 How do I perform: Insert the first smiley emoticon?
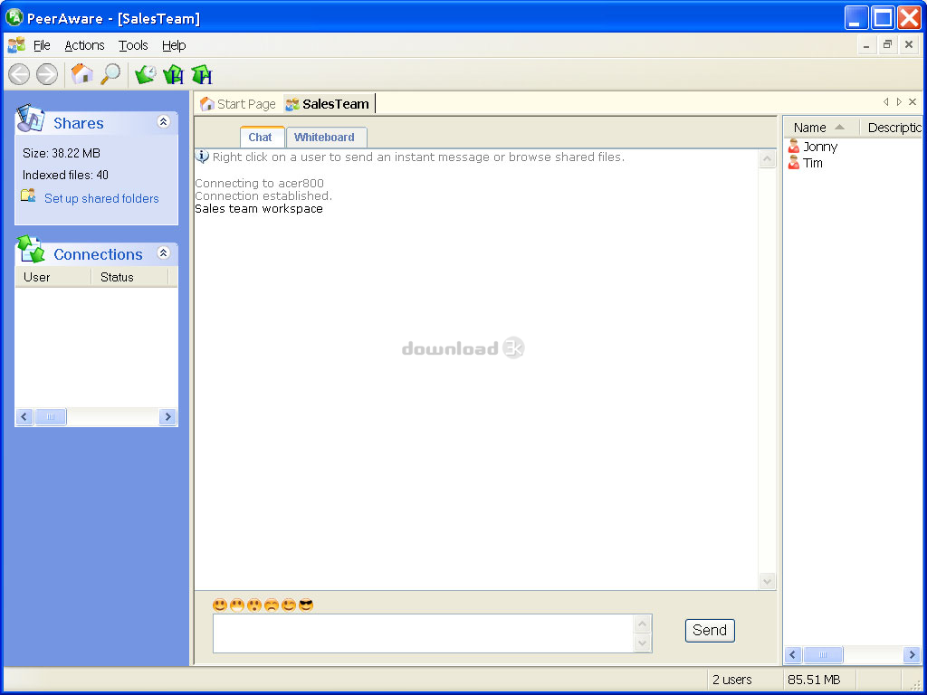(219, 605)
